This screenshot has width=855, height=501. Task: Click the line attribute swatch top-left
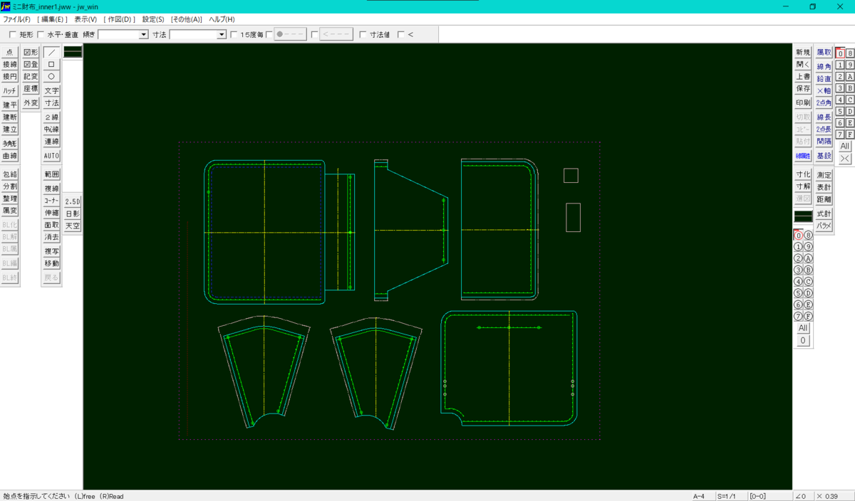click(73, 51)
